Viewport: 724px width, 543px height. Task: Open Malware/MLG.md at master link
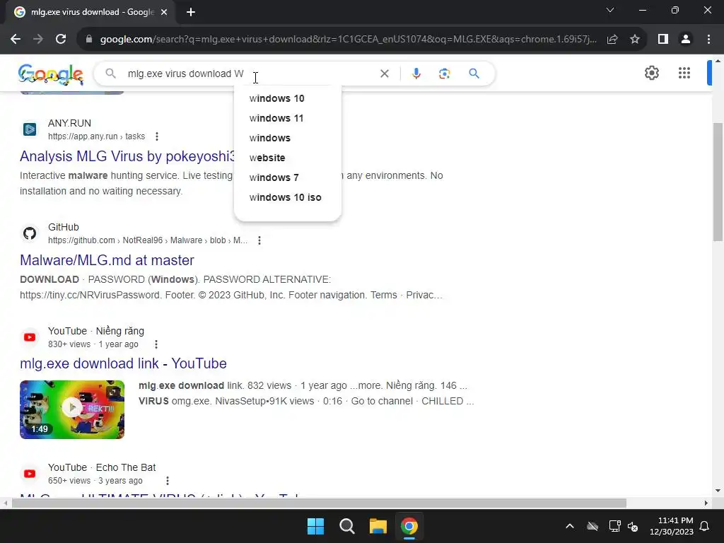(107, 260)
